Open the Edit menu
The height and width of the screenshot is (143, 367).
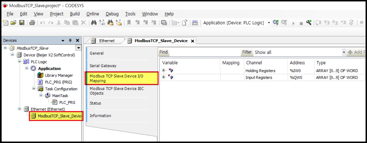(x=24, y=14)
